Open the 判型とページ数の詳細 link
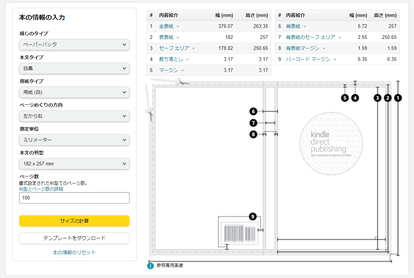 coord(41,189)
